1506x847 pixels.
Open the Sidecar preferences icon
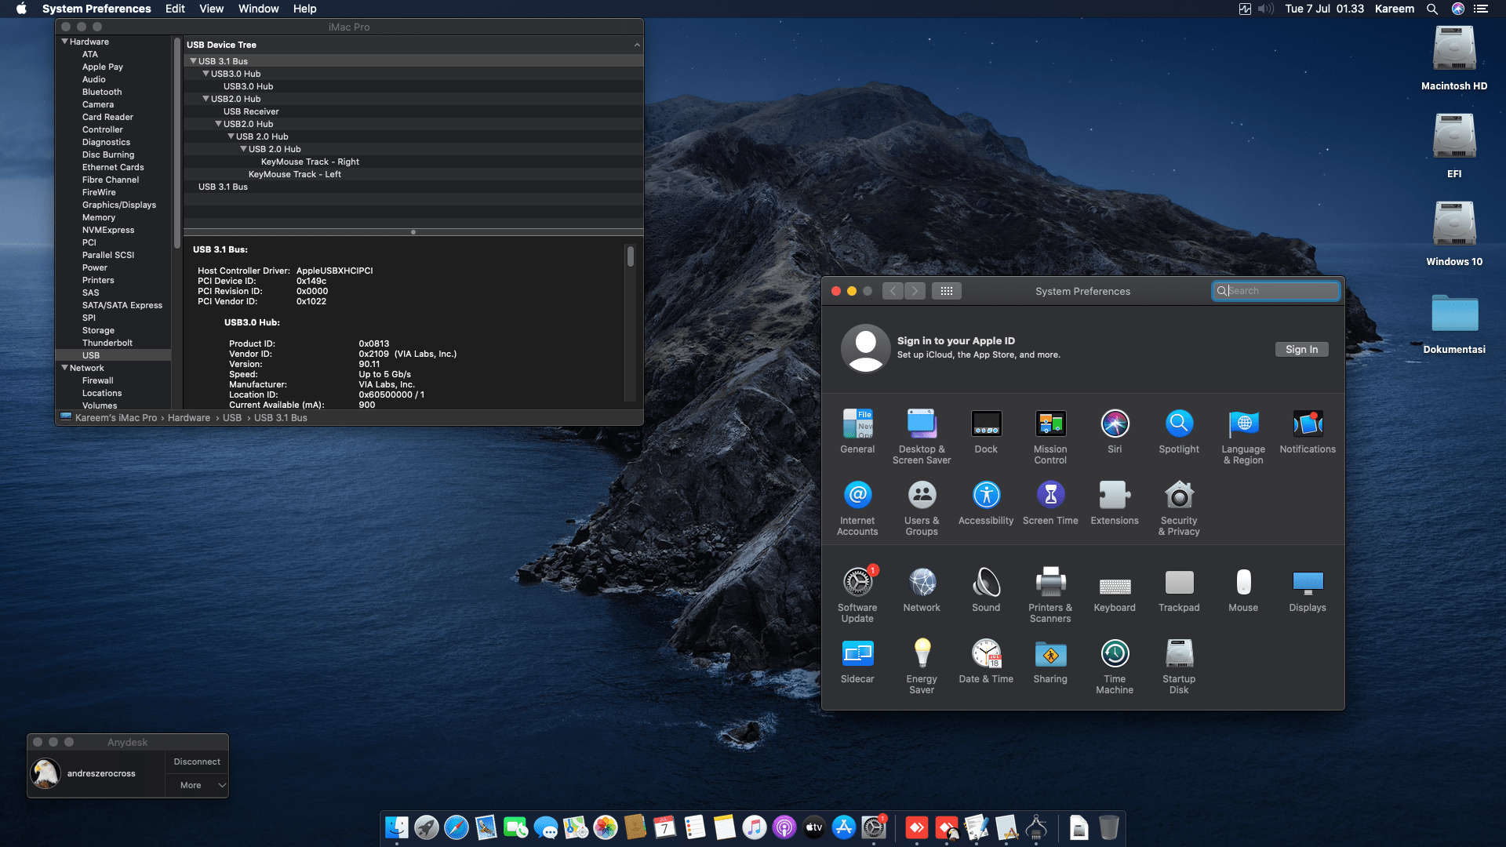pyautogui.click(x=857, y=653)
